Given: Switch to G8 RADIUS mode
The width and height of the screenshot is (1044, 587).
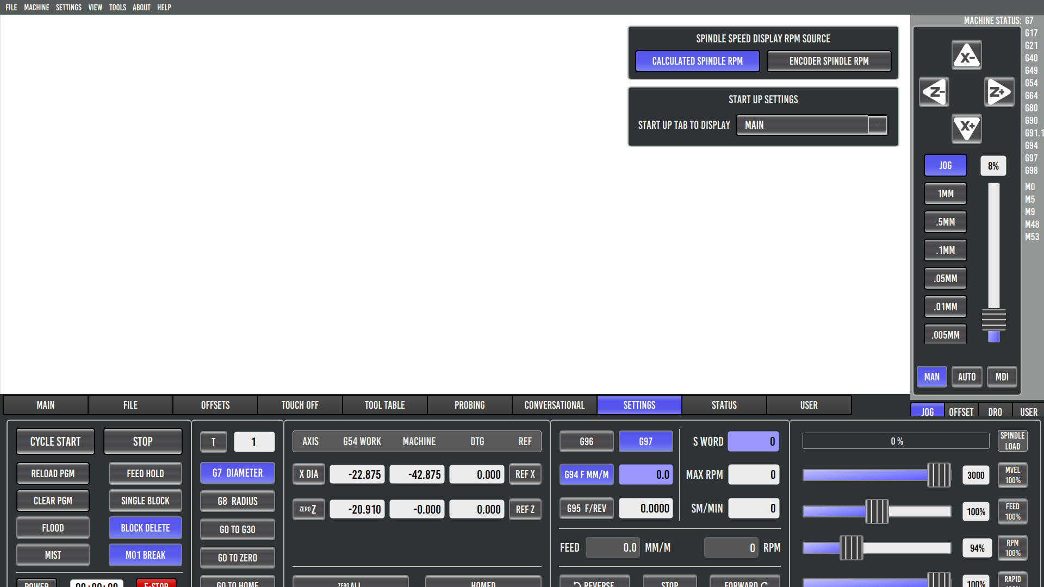Looking at the screenshot, I should tap(238, 501).
